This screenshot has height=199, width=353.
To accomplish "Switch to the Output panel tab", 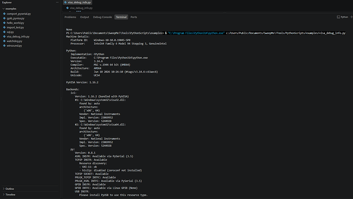I will pos(84,17).
